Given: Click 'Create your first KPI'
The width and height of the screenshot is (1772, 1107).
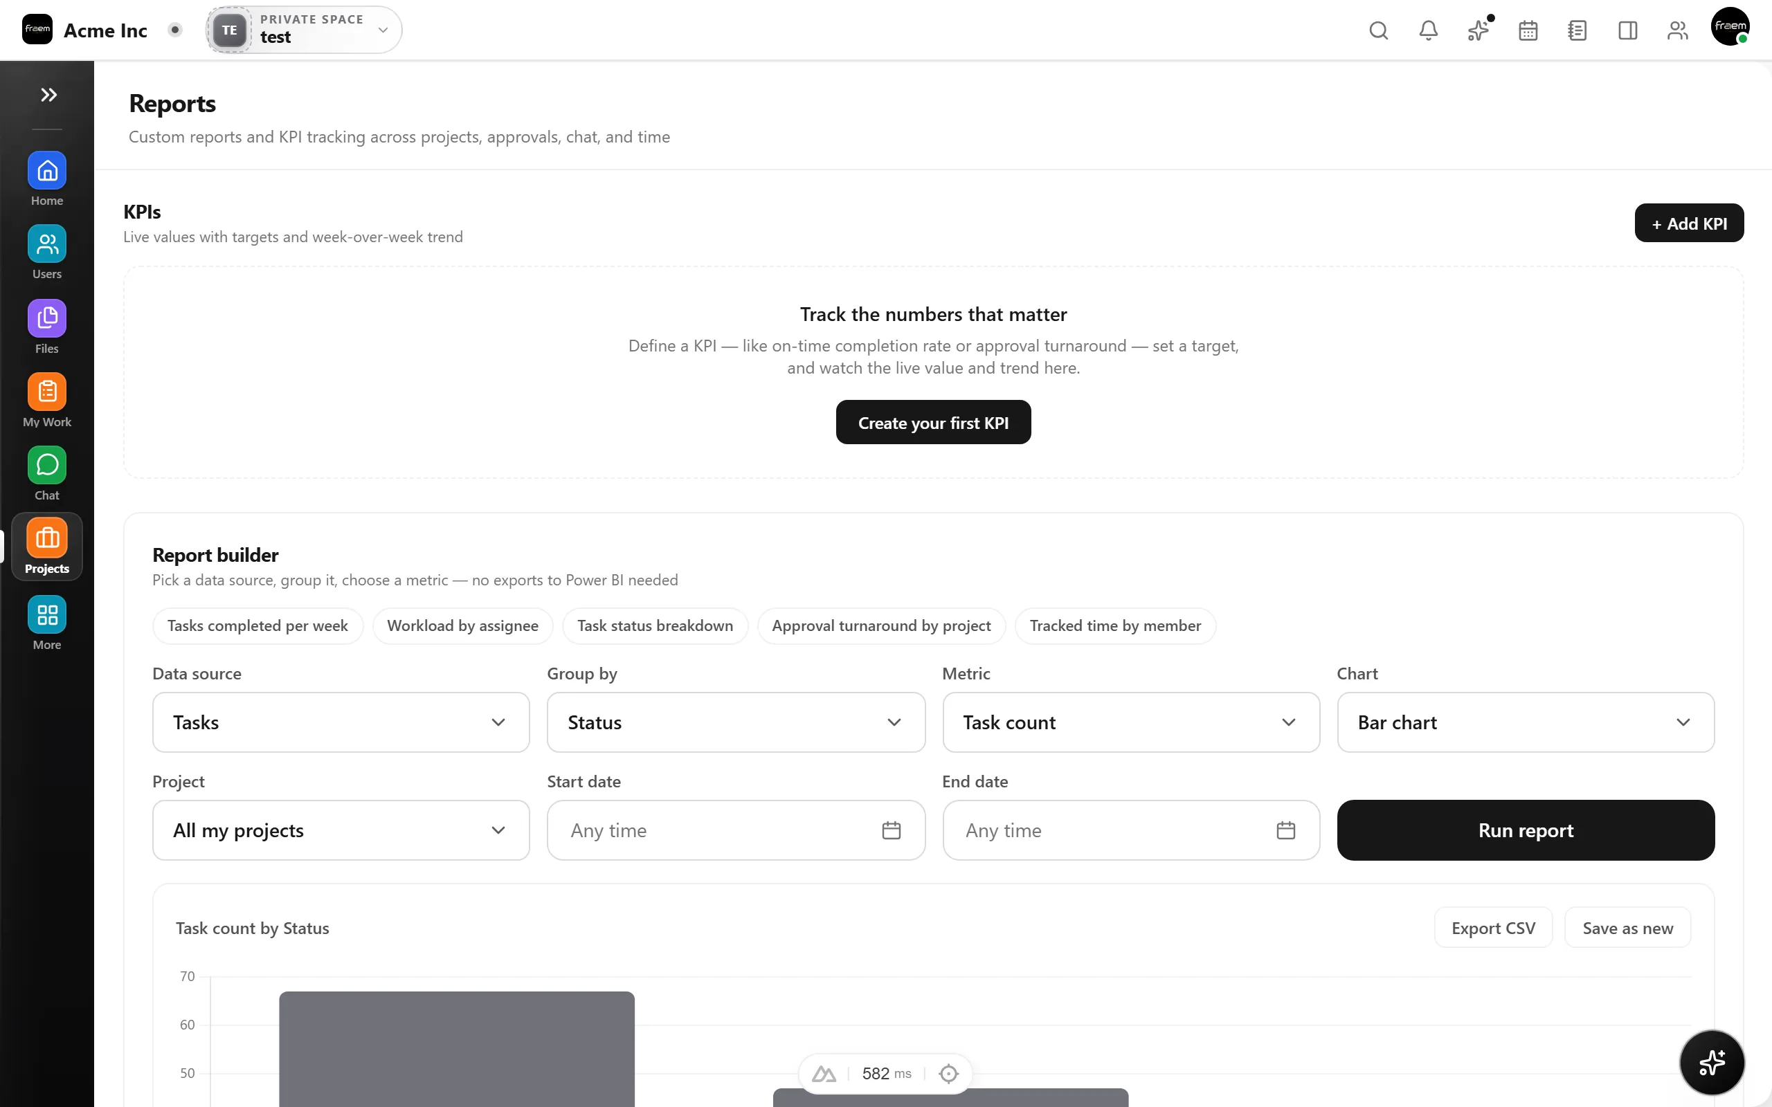Looking at the screenshot, I should pos(934,423).
